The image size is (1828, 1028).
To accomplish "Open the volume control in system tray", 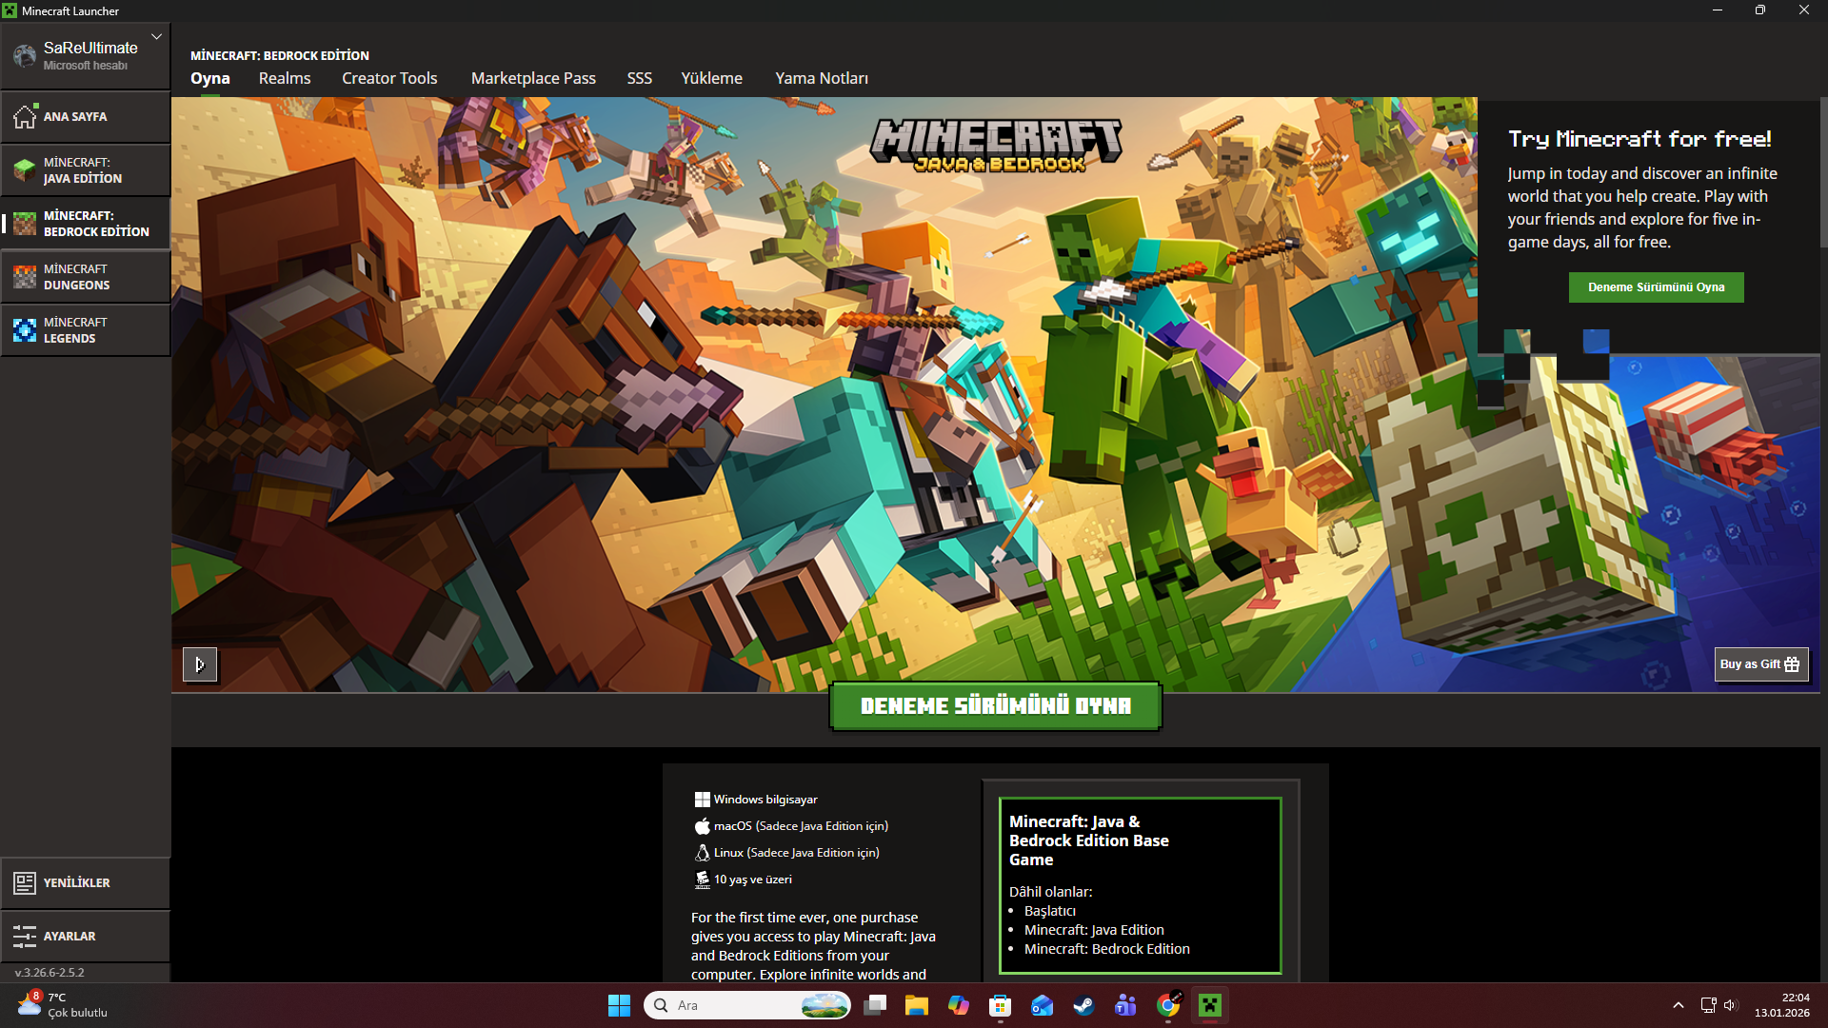I will [x=1731, y=1005].
